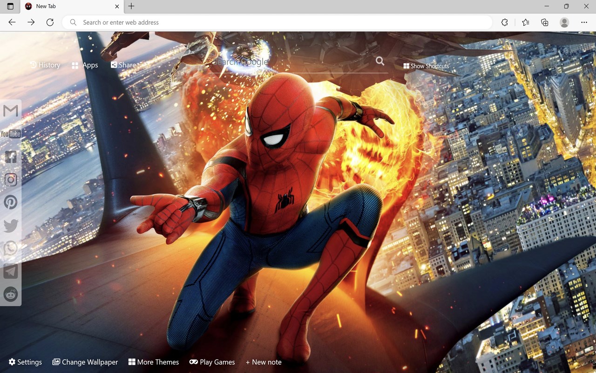
Task: Open YouTube from the sidebar
Action: 11,134
